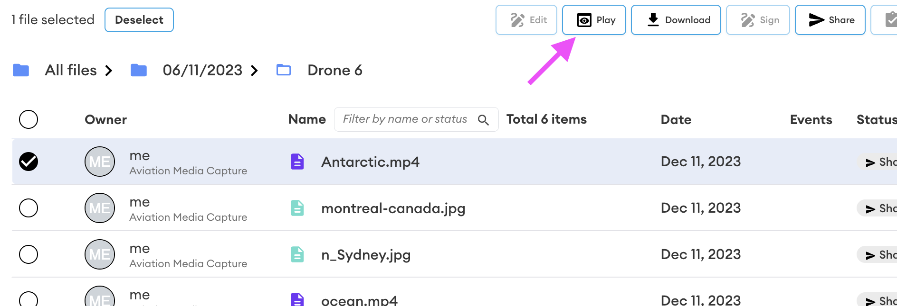Click Deselect to clear selection

[x=139, y=20]
